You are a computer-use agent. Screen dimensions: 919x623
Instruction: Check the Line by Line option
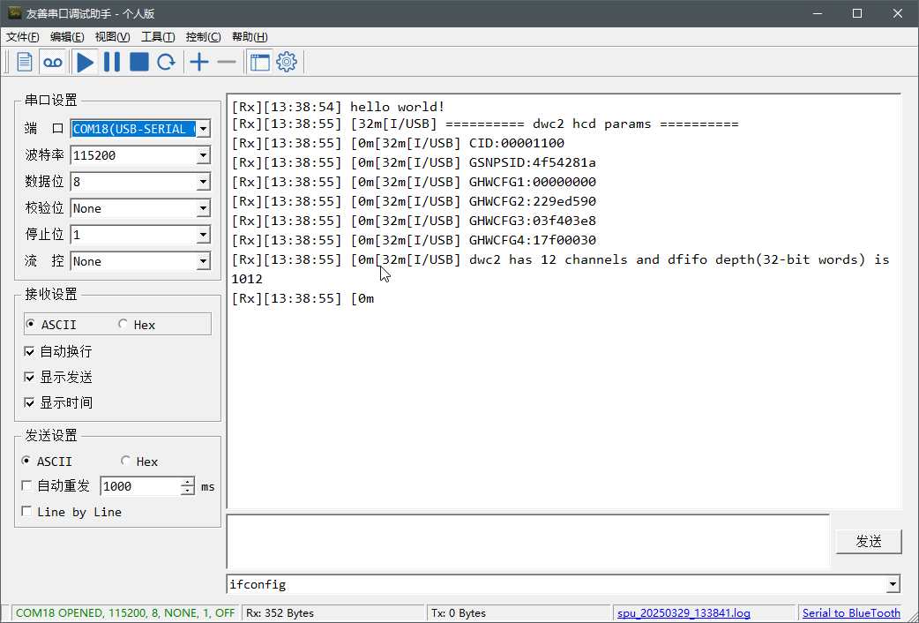(27, 511)
